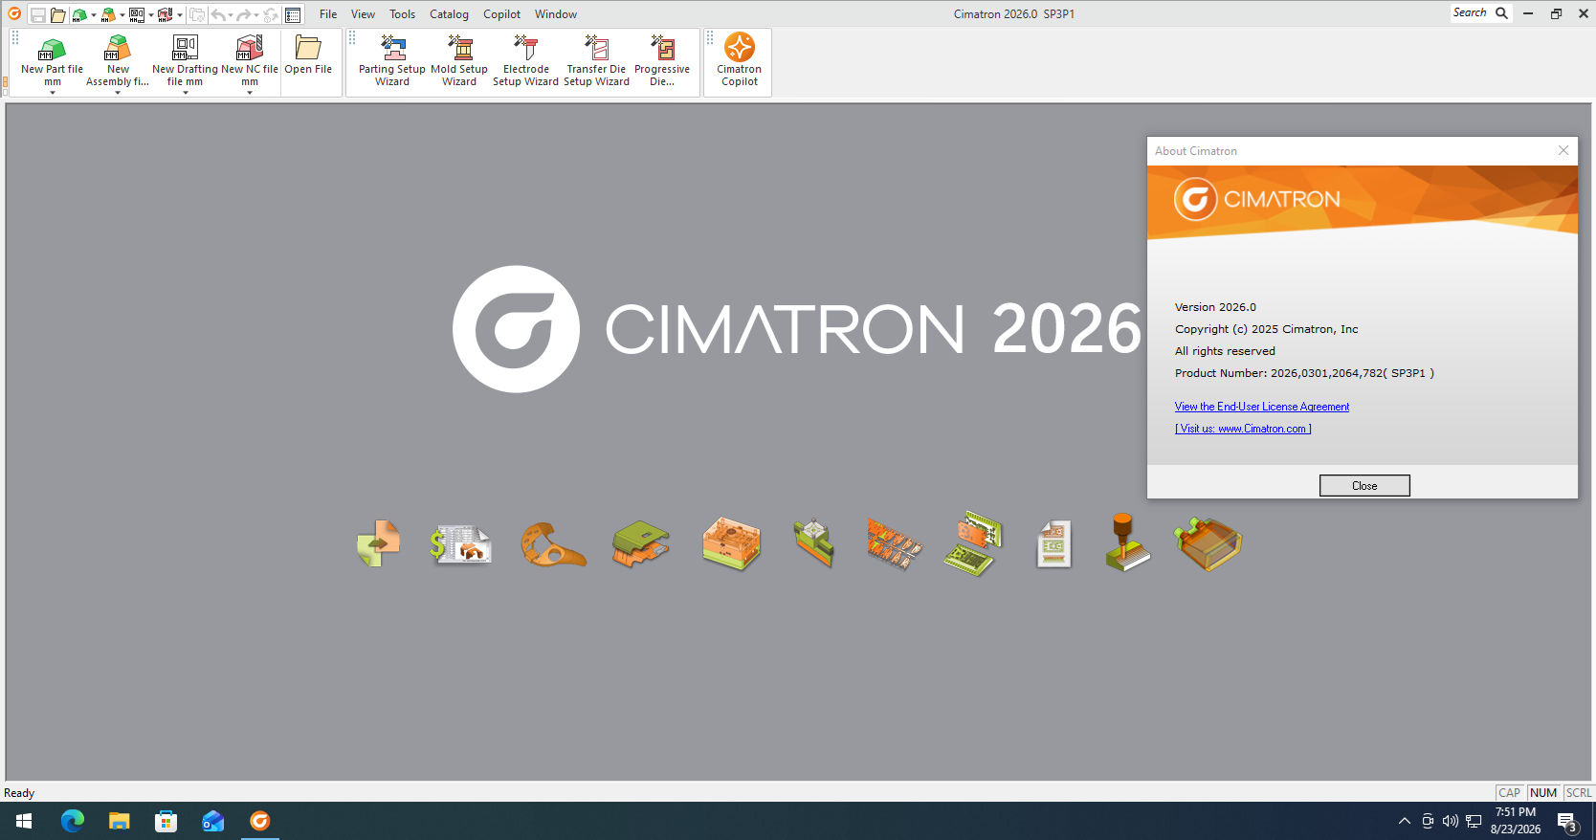Image resolution: width=1596 pixels, height=840 pixels.
Task: Click the small New Assembly quick-access icon
Action: click(109, 14)
